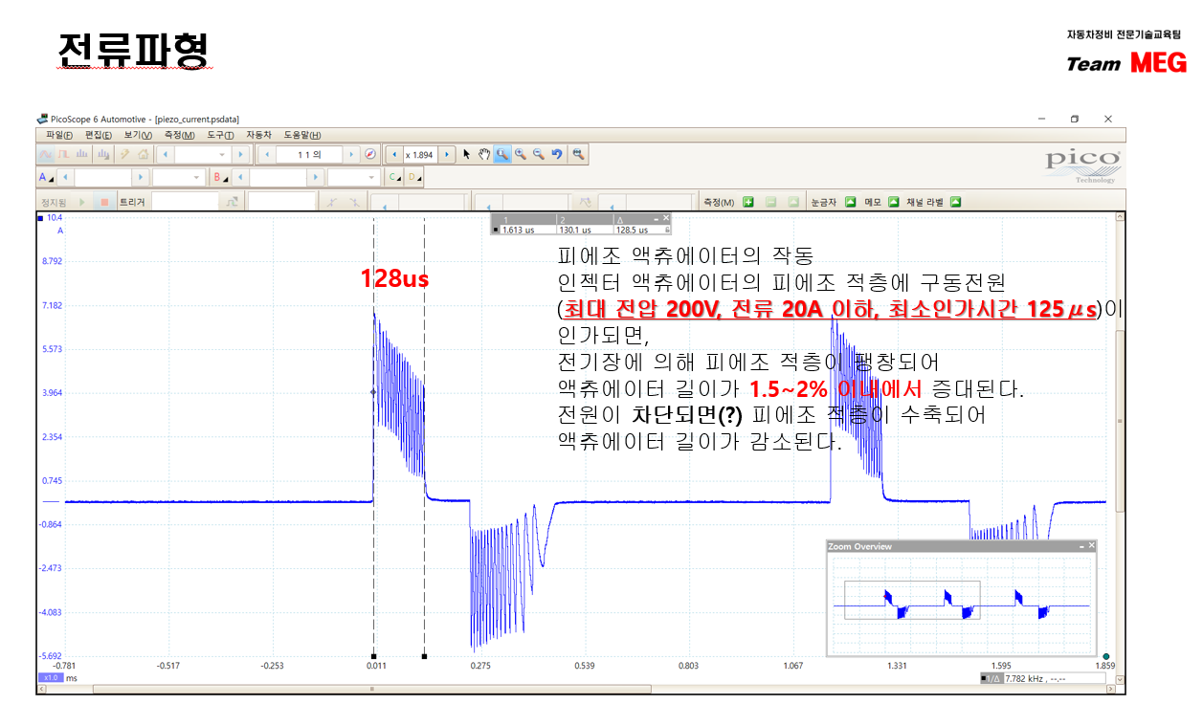
Task: Click the zoom out magnifier icon
Action: point(538,154)
